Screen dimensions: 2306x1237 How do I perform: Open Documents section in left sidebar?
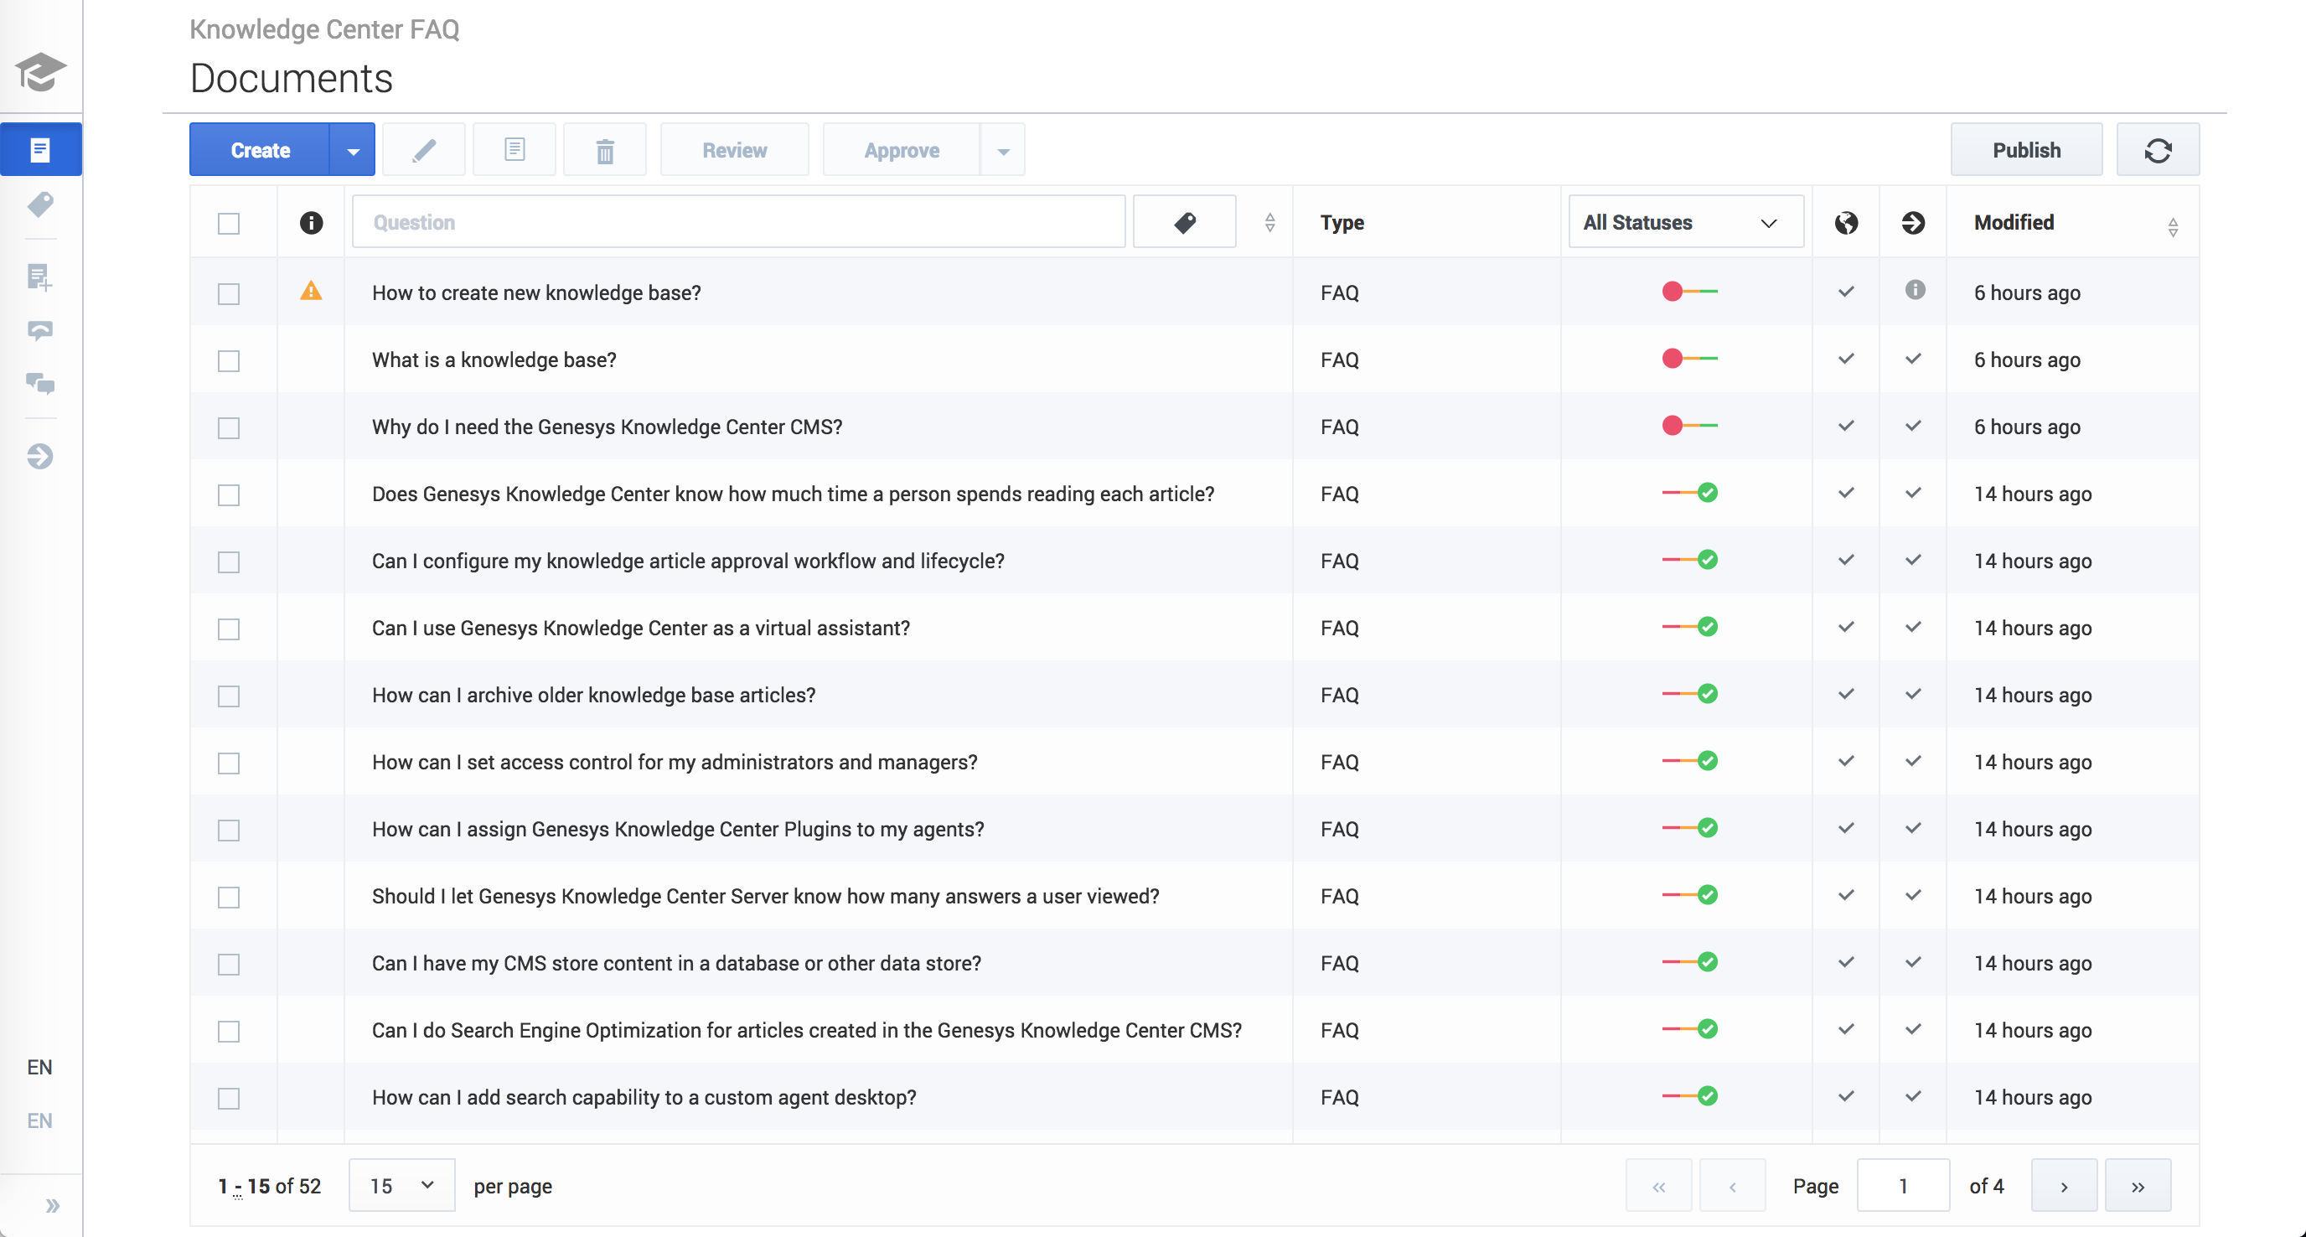coord(40,149)
